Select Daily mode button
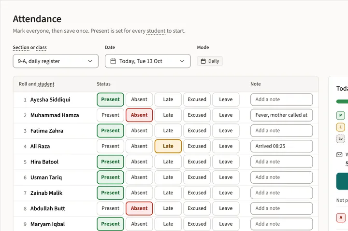The image size is (348, 231). [x=210, y=61]
